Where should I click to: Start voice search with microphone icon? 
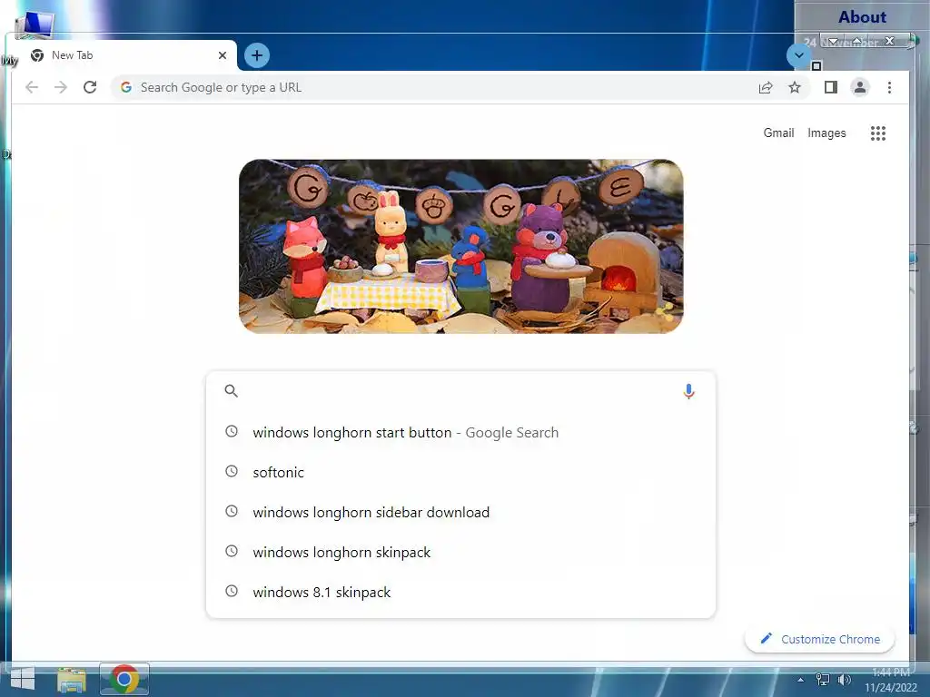(x=688, y=391)
